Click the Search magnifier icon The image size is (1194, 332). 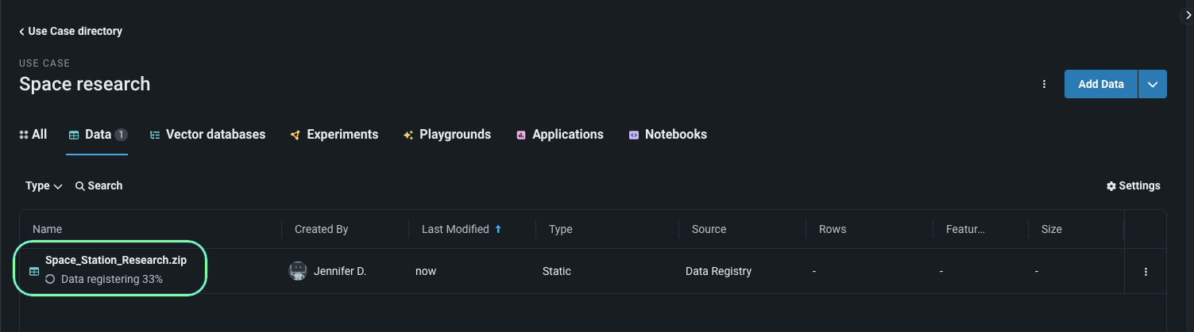tap(80, 186)
